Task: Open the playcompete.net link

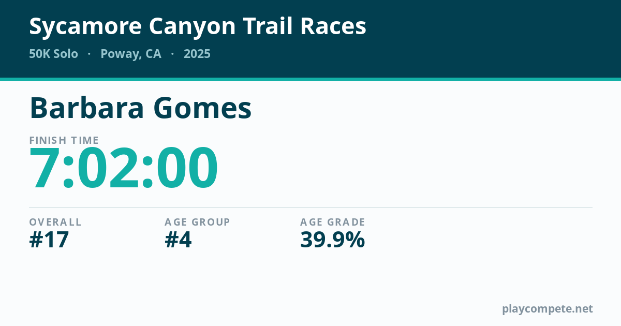Action: point(548,309)
